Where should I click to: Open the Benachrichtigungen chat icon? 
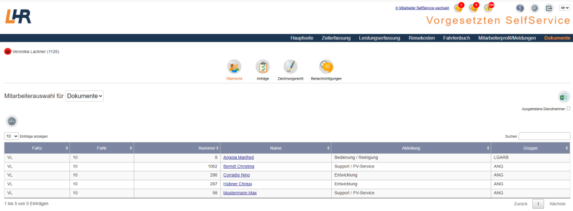[326, 67]
